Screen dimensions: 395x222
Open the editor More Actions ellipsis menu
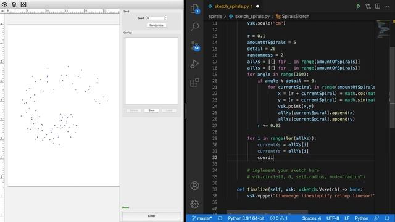[x=387, y=6]
